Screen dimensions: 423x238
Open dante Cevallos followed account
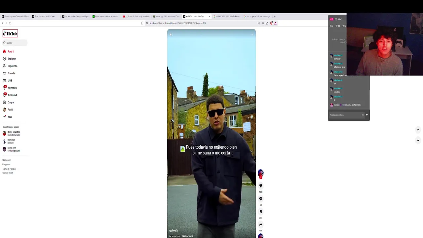(x=12, y=134)
